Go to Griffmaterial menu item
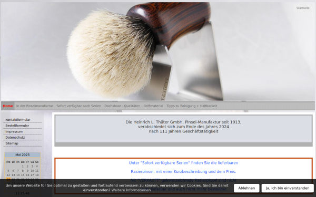316x197 pixels. click(x=153, y=106)
